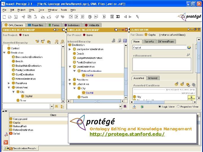The width and height of the screenshot is (203, 152).
Task: Open the File menu
Action: click(5, 10)
